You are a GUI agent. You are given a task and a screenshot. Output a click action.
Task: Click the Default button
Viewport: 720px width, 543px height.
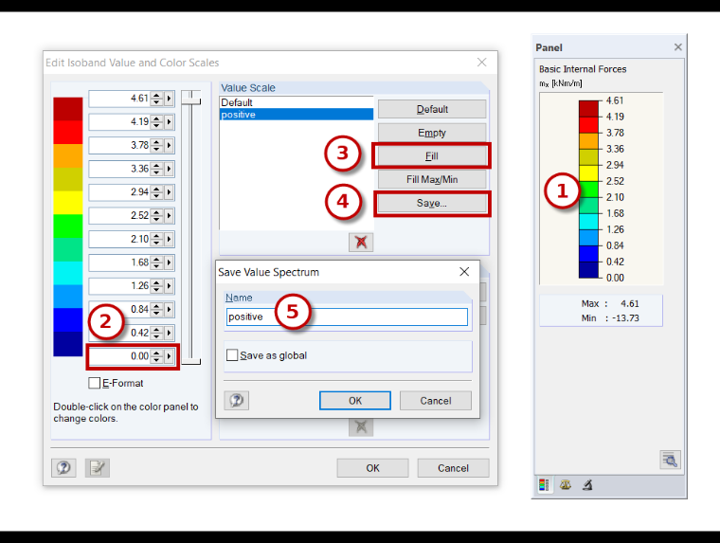tap(432, 109)
